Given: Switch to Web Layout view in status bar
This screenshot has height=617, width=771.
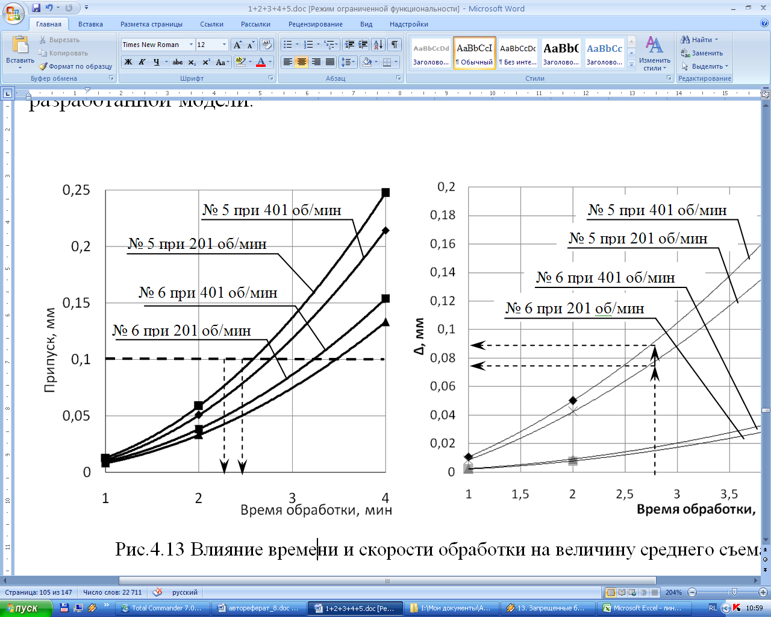Looking at the screenshot, I should click(x=634, y=592).
